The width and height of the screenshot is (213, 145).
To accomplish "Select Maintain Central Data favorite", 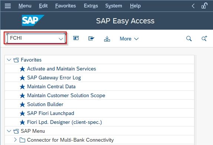I will pos(51,87).
